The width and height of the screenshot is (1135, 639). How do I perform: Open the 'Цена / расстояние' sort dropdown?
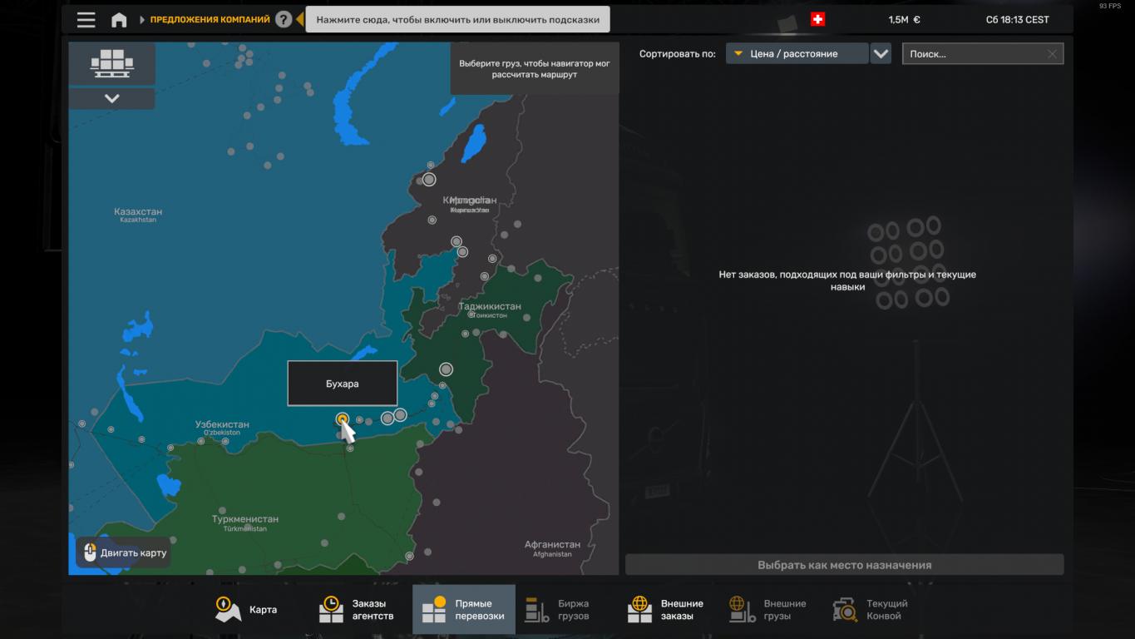click(x=797, y=54)
